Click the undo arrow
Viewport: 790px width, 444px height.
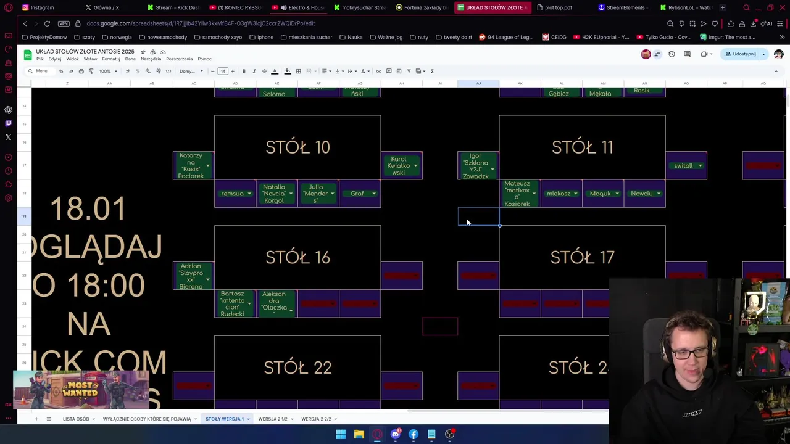point(60,71)
